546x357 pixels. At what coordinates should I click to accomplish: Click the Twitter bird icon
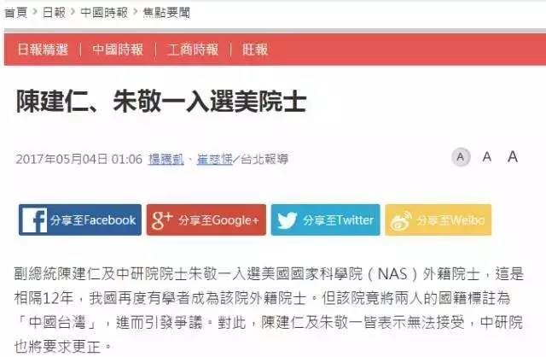tap(288, 220)
